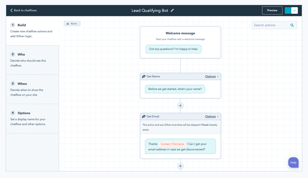This screenshot has height=178, width=308.
Task: Open the Help widget
Action: (x=293, y=163)
